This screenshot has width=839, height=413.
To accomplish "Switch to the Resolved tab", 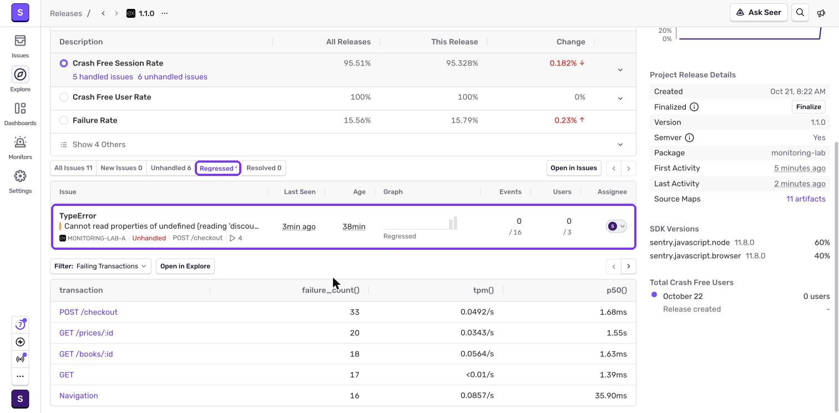I will 264,168.
